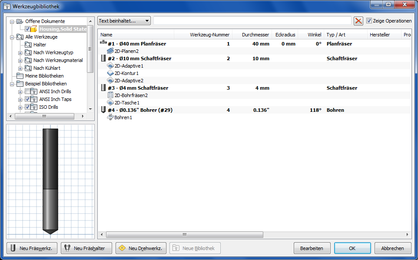This screenshot has width=418, height=260.
Task: Click the Bohren1 operation icon
Action: tap(110, 117)
